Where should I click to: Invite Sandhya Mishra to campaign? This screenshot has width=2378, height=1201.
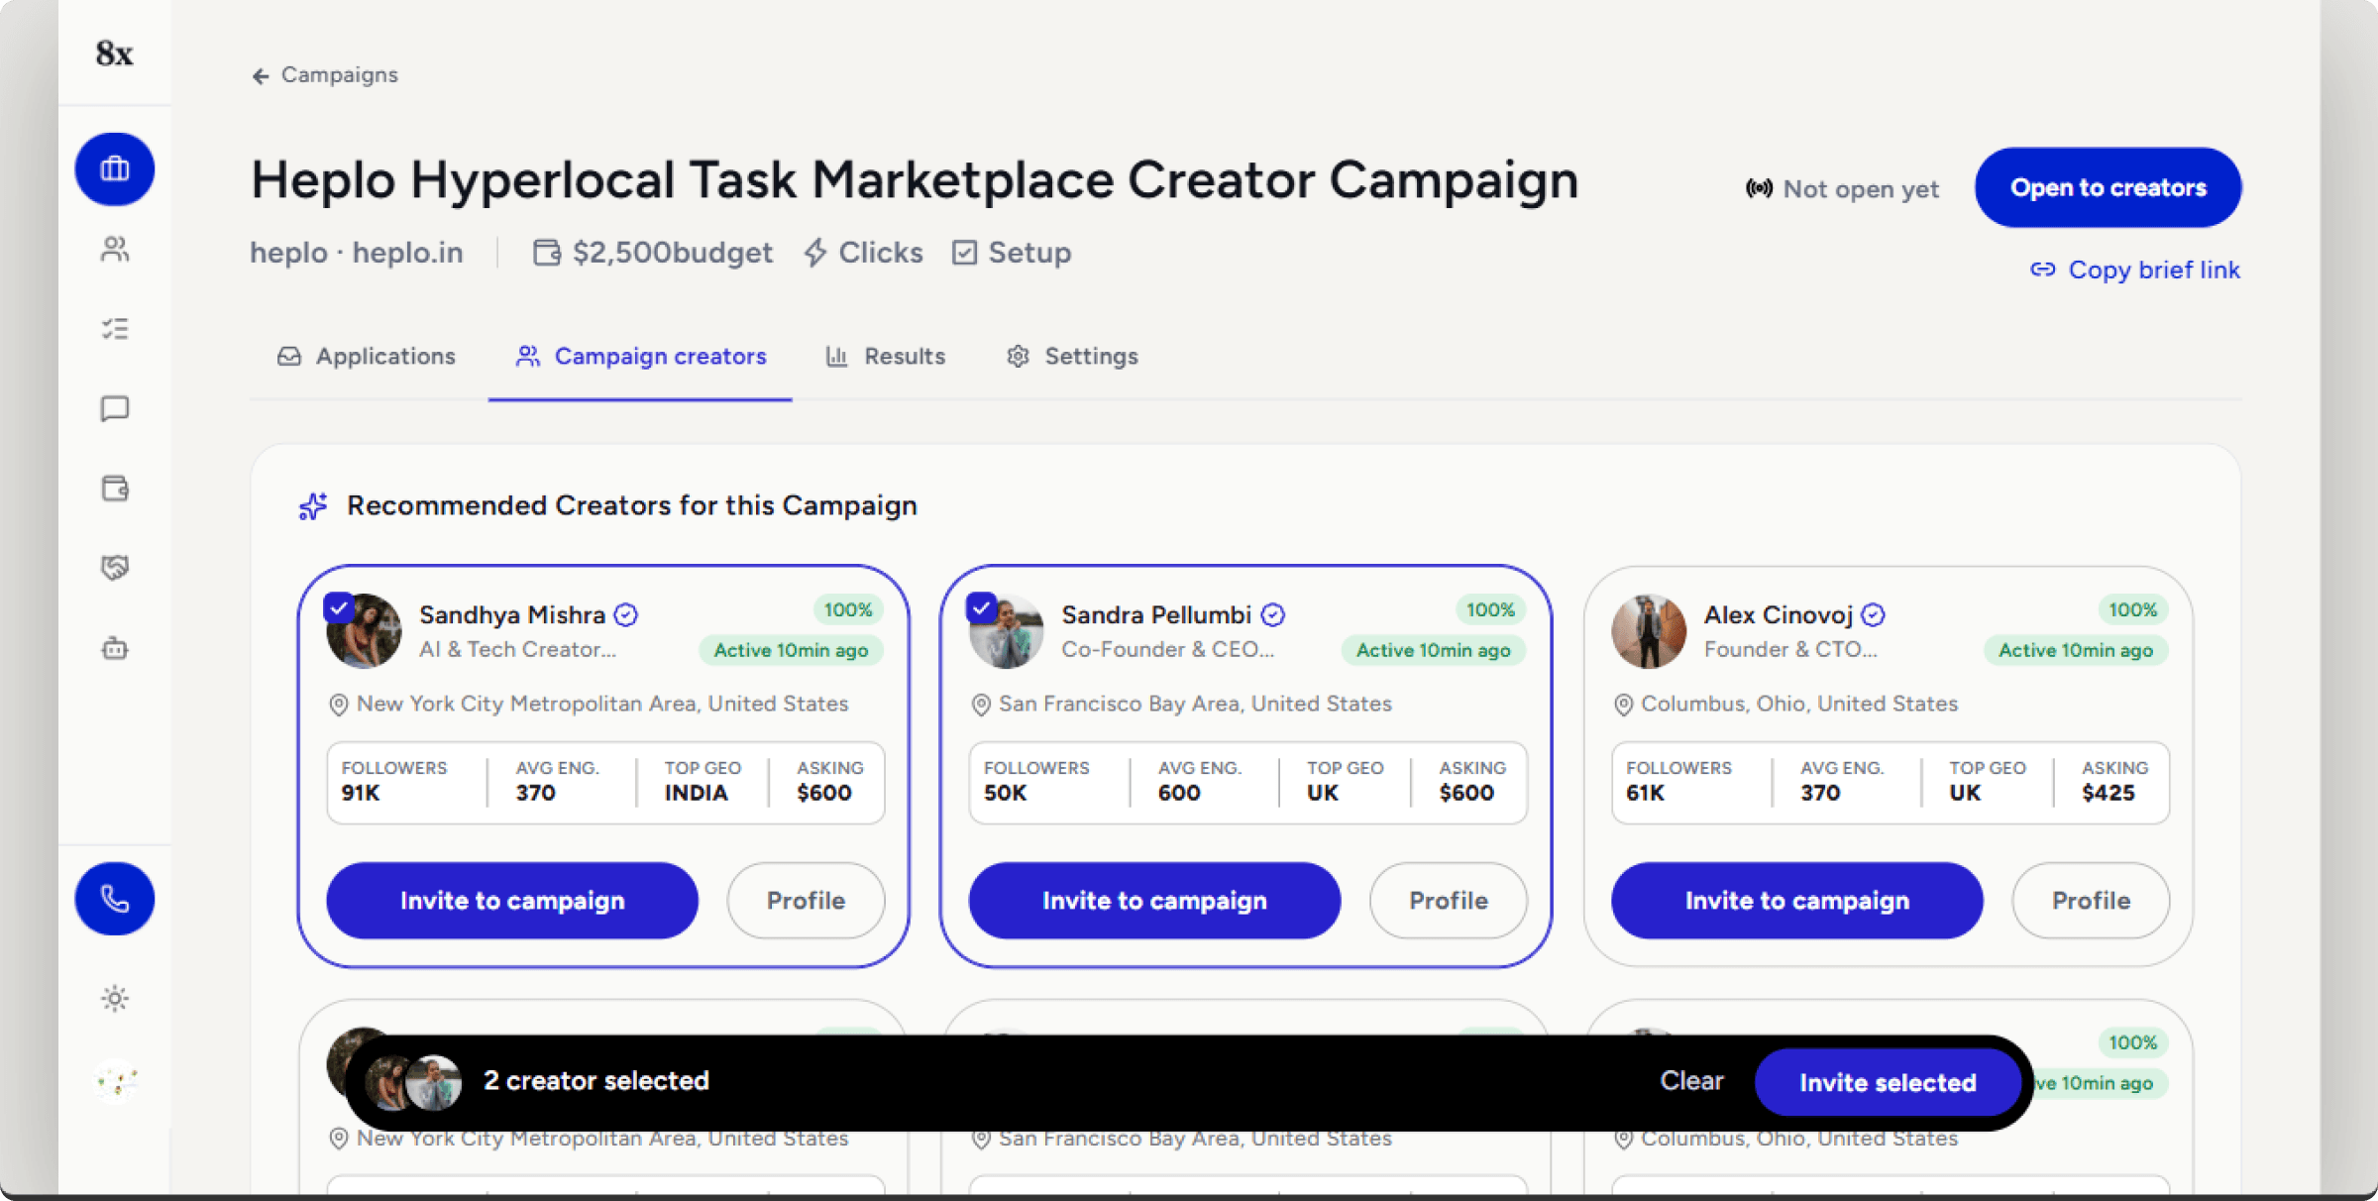pos(512,900)
